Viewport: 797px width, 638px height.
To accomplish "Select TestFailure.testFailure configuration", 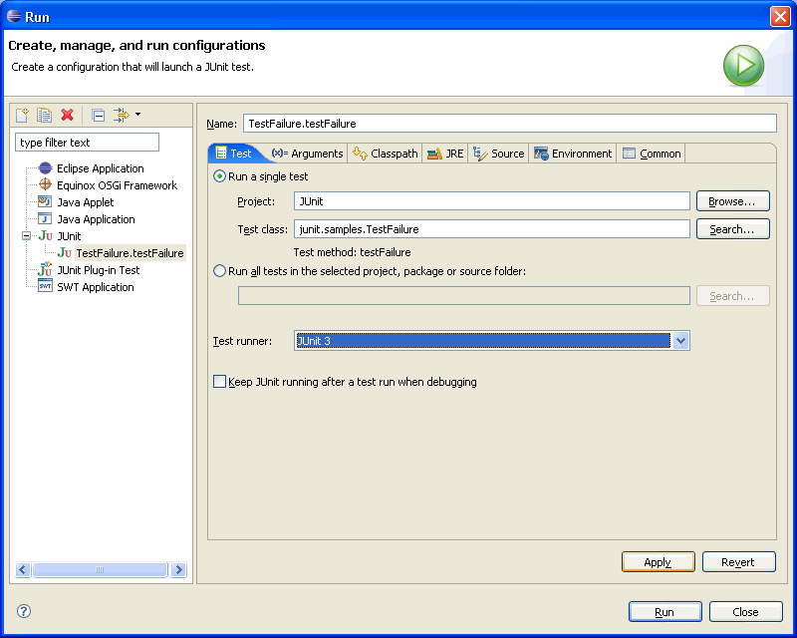I will (x=130, y=253).
